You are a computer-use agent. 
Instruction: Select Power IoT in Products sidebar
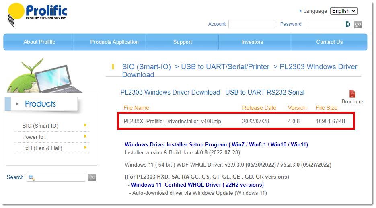pos(34,137)
